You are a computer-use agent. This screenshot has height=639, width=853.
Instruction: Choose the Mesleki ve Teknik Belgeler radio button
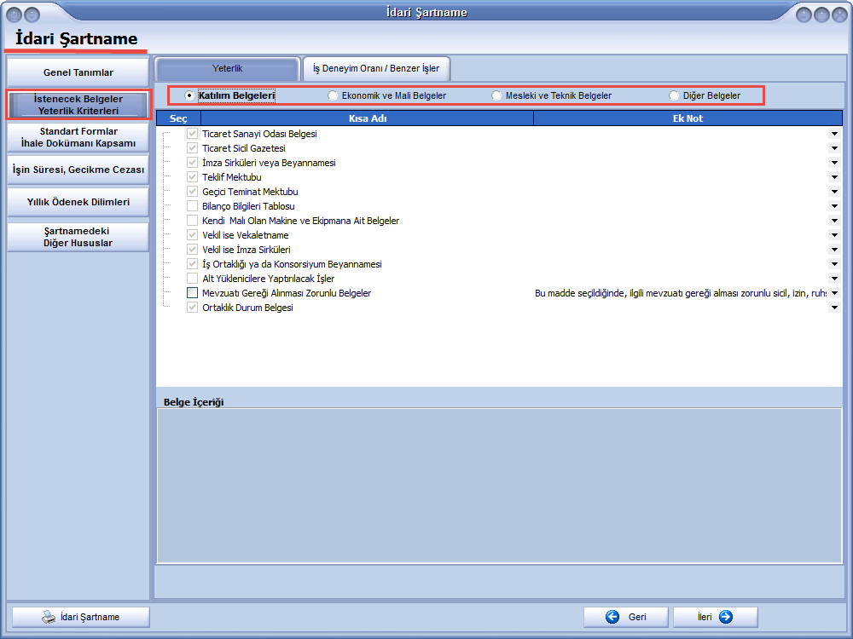[496, 96]
